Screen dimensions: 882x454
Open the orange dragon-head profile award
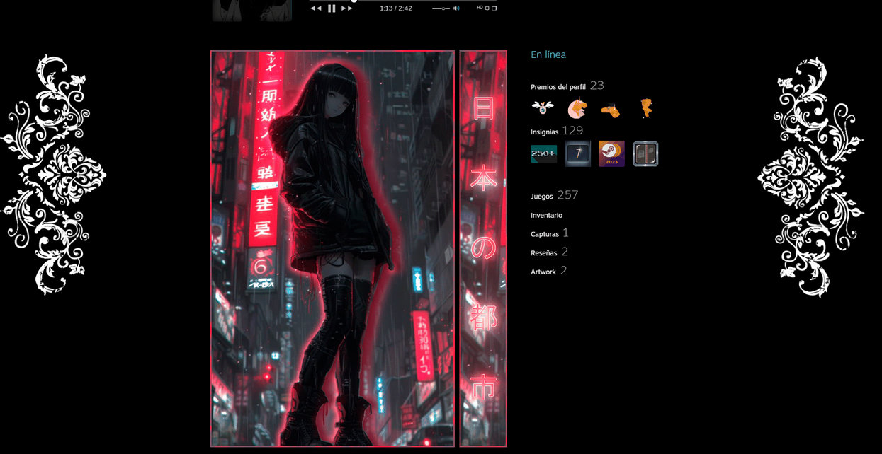[577, 108]
